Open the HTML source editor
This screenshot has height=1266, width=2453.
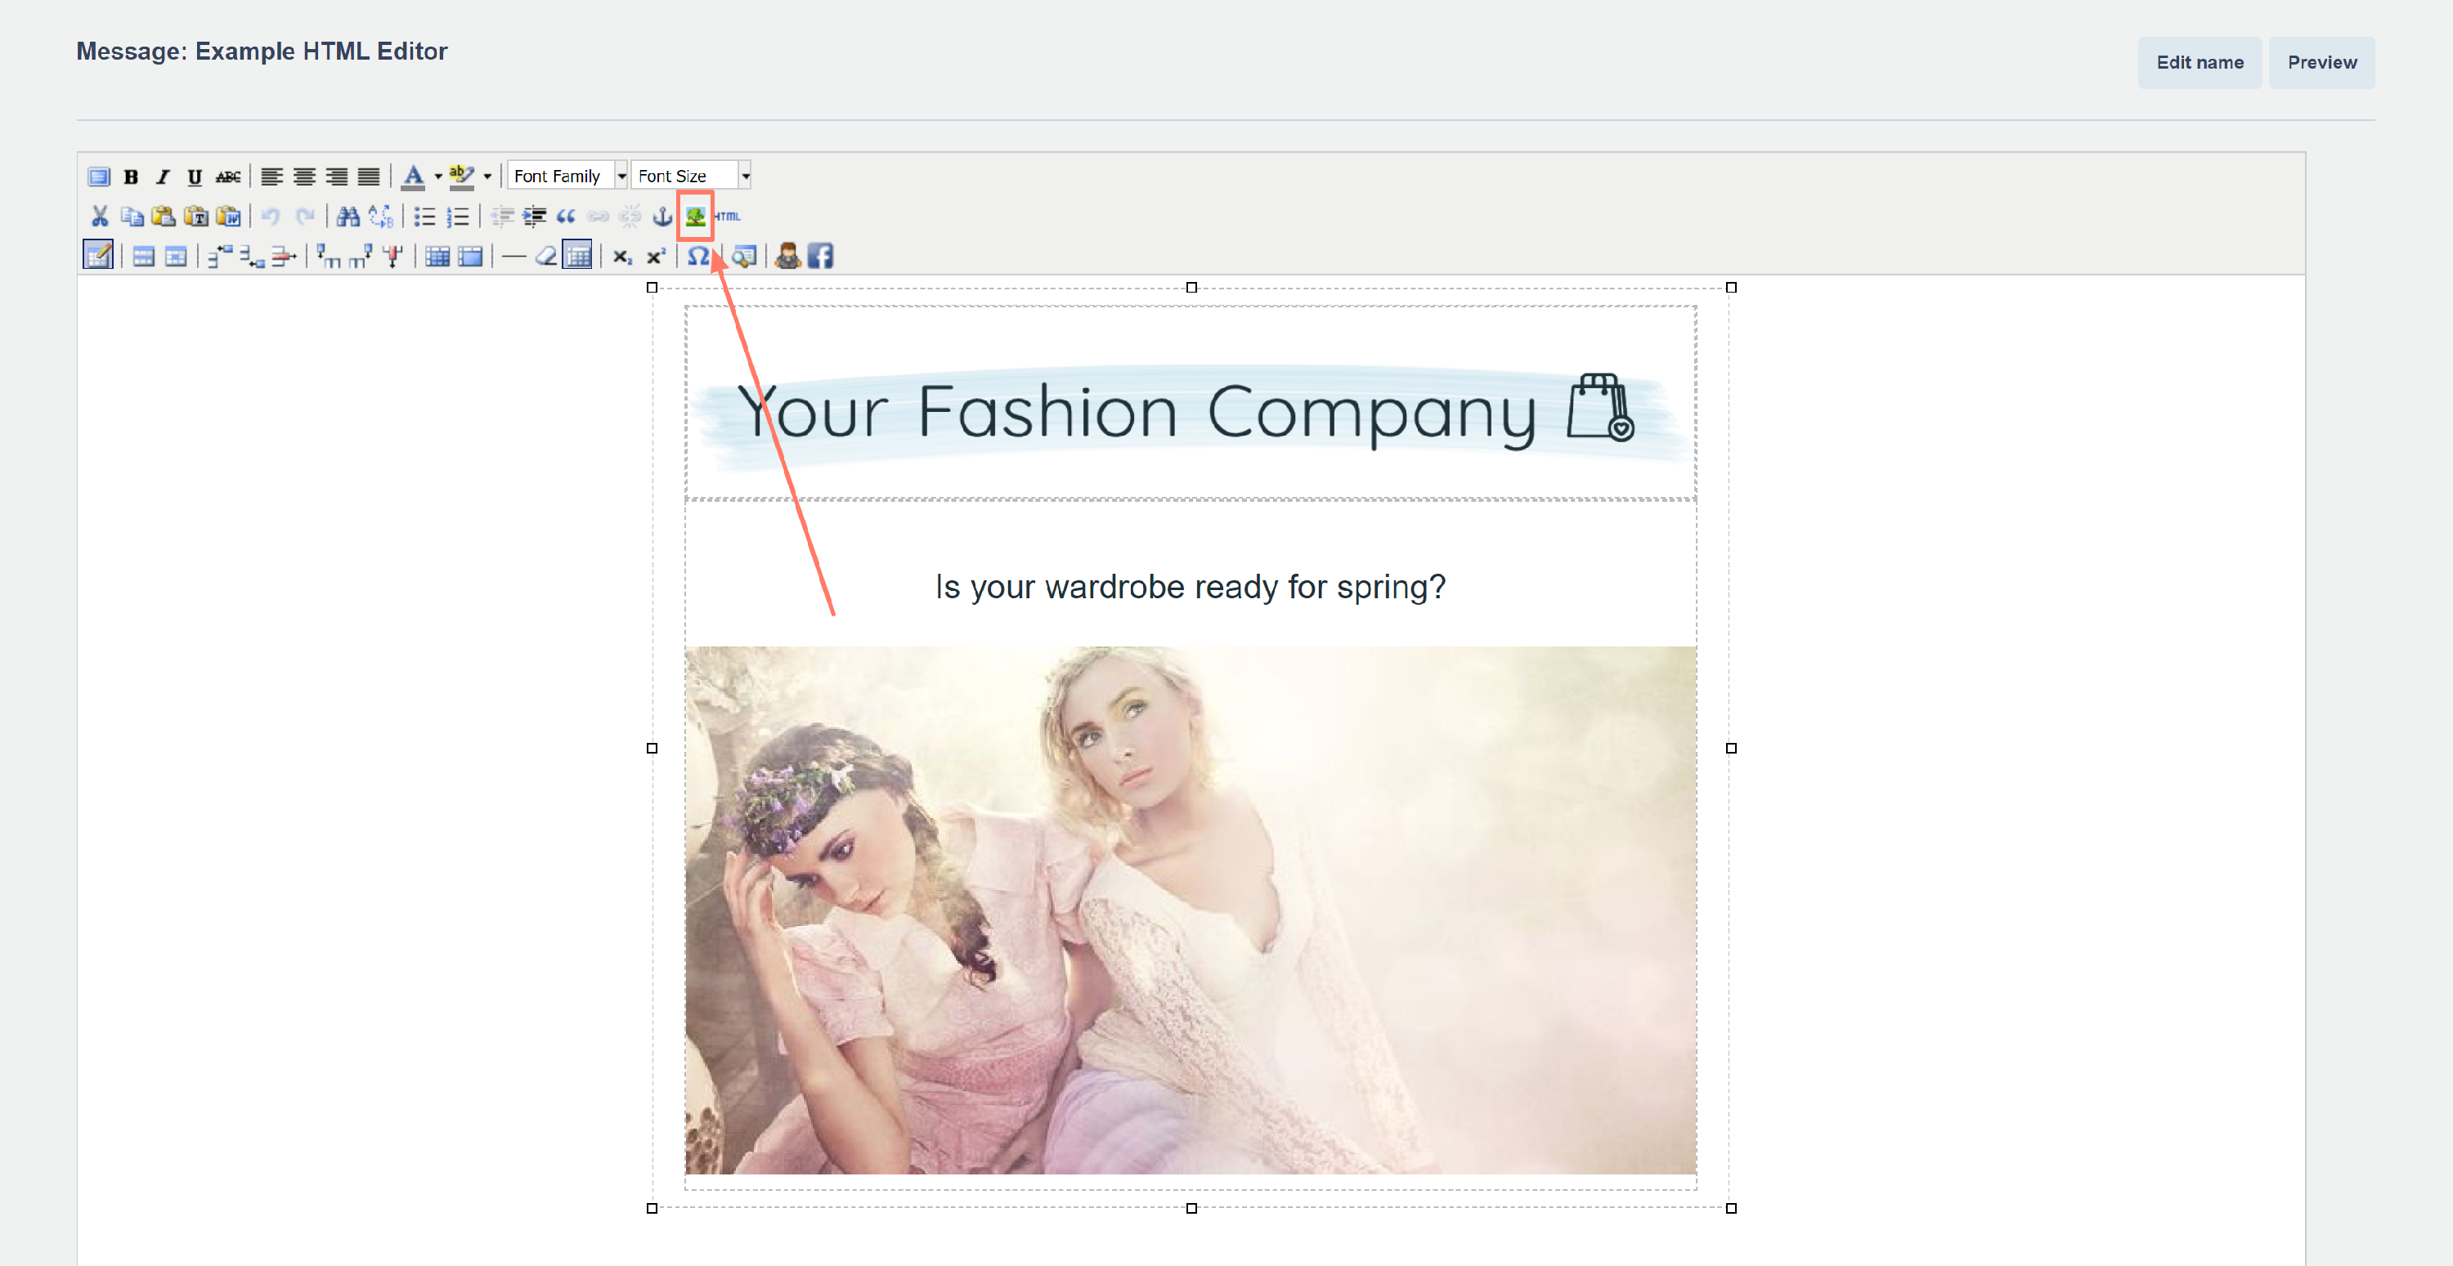[x=729, y=217]
